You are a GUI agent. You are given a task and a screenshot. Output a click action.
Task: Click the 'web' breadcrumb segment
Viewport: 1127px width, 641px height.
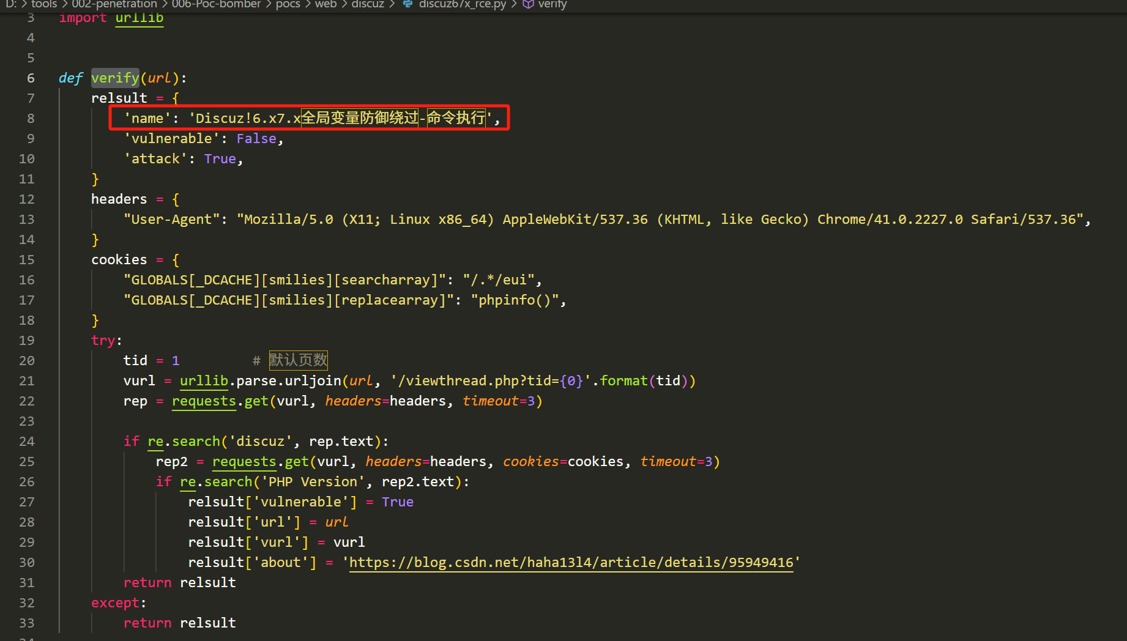(325, 4)
